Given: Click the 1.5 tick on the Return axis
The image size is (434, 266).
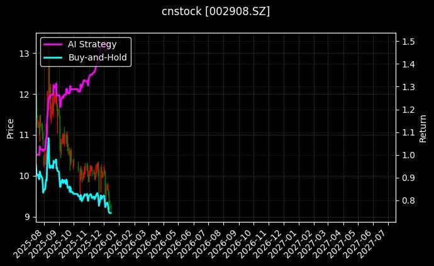Looking at the screenshot, I should pyautogui.click(x=408, y=42).
